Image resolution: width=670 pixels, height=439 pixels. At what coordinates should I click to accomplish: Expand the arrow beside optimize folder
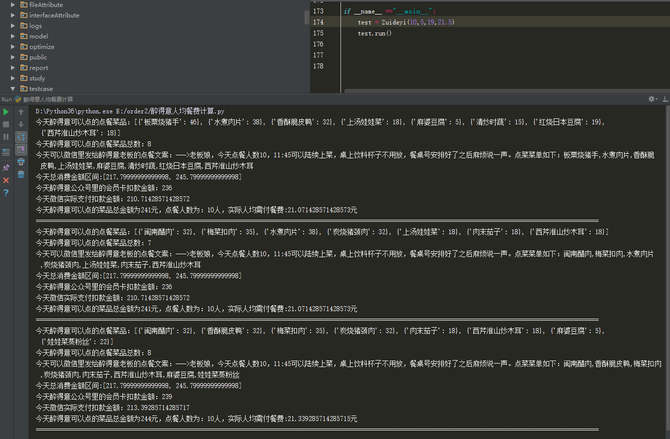[x=13, y=46]
